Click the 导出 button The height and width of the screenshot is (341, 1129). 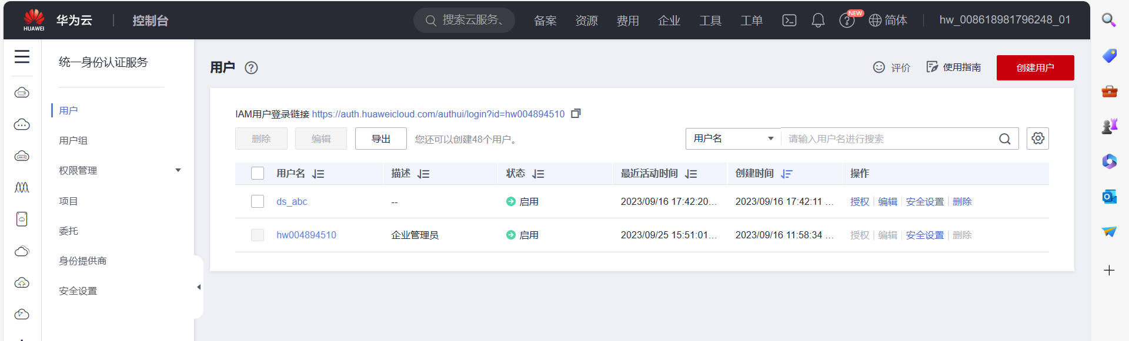(381, 139)
